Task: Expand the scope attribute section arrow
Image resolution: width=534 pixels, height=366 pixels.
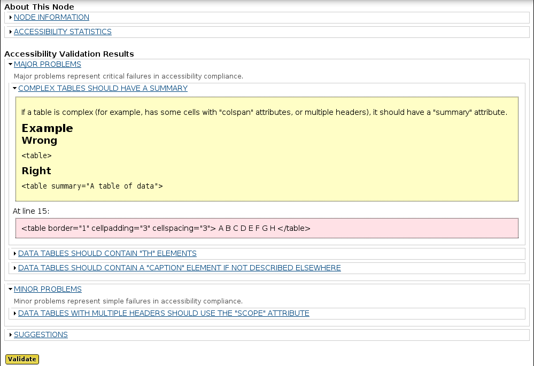Action: pyautogui.click(x=14, y=313)
